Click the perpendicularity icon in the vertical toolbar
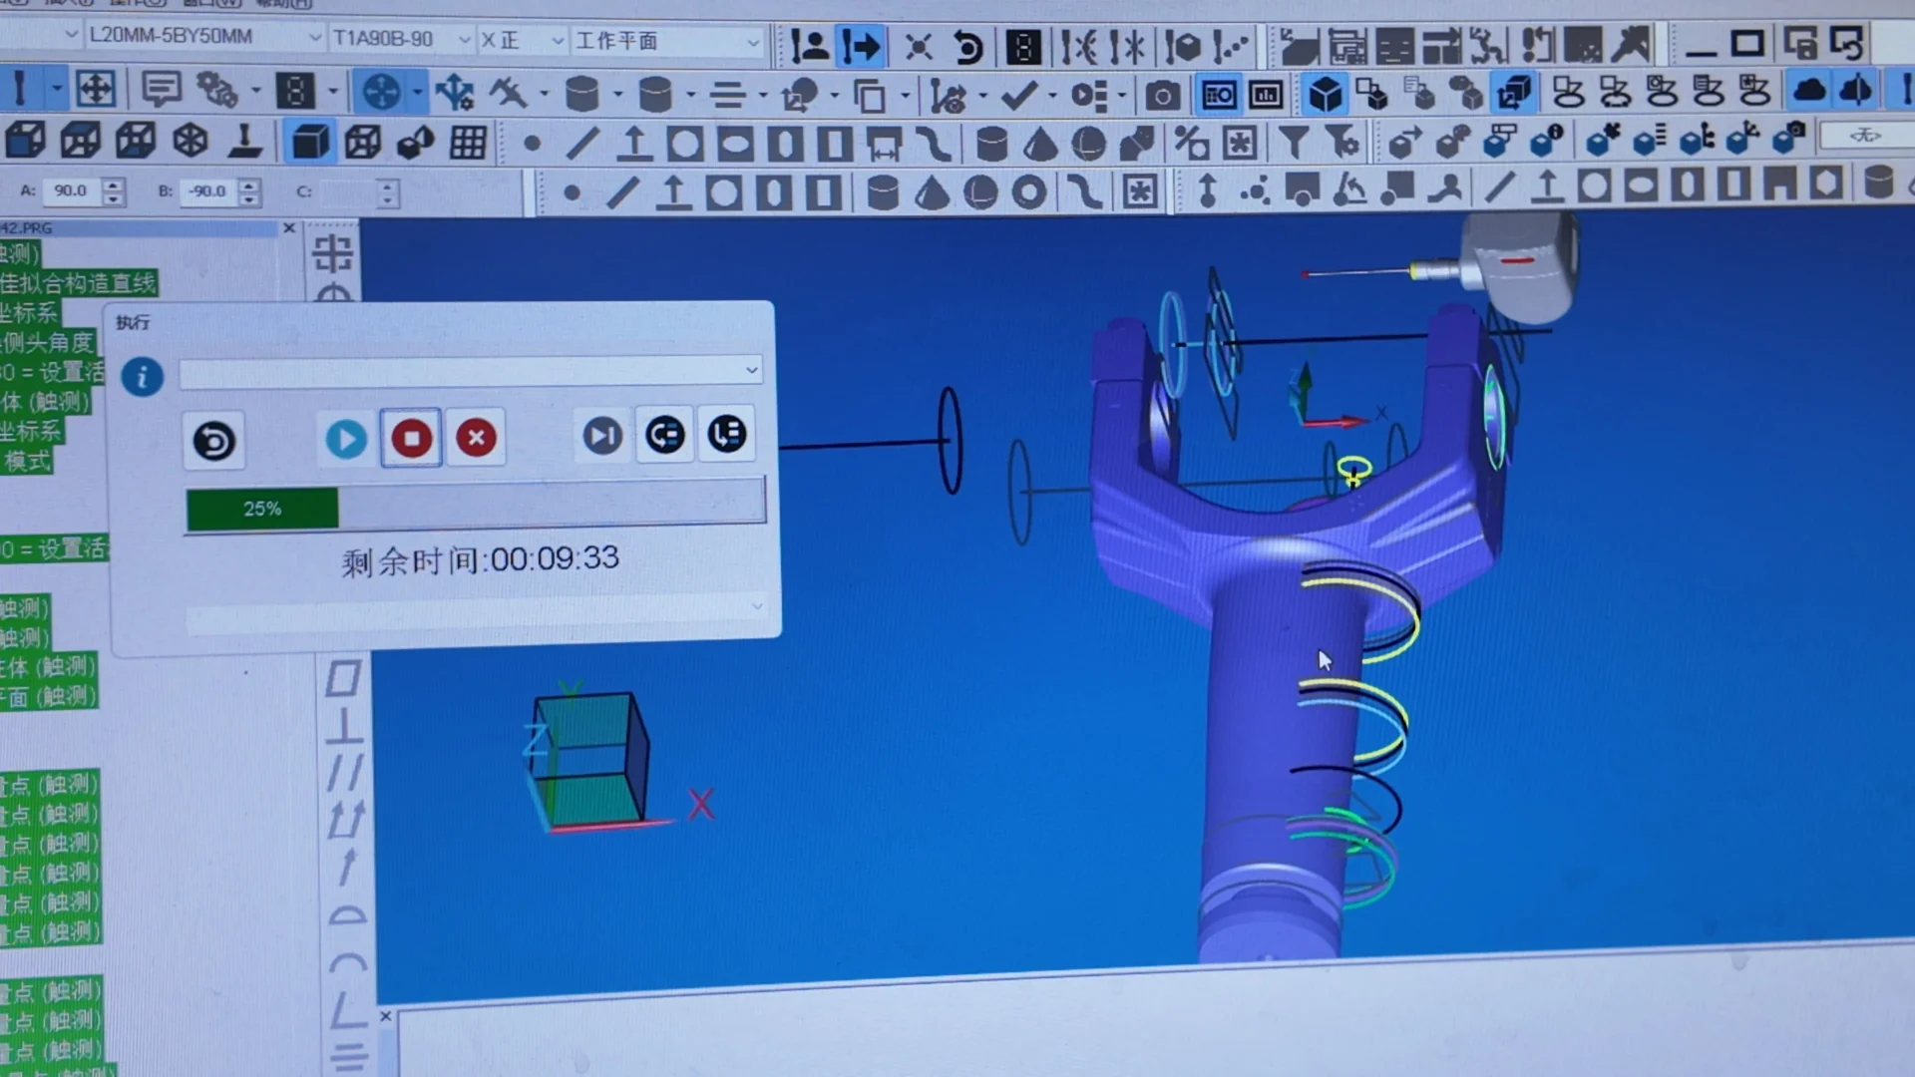1915x1077 pixels. [x=344, y=727]
